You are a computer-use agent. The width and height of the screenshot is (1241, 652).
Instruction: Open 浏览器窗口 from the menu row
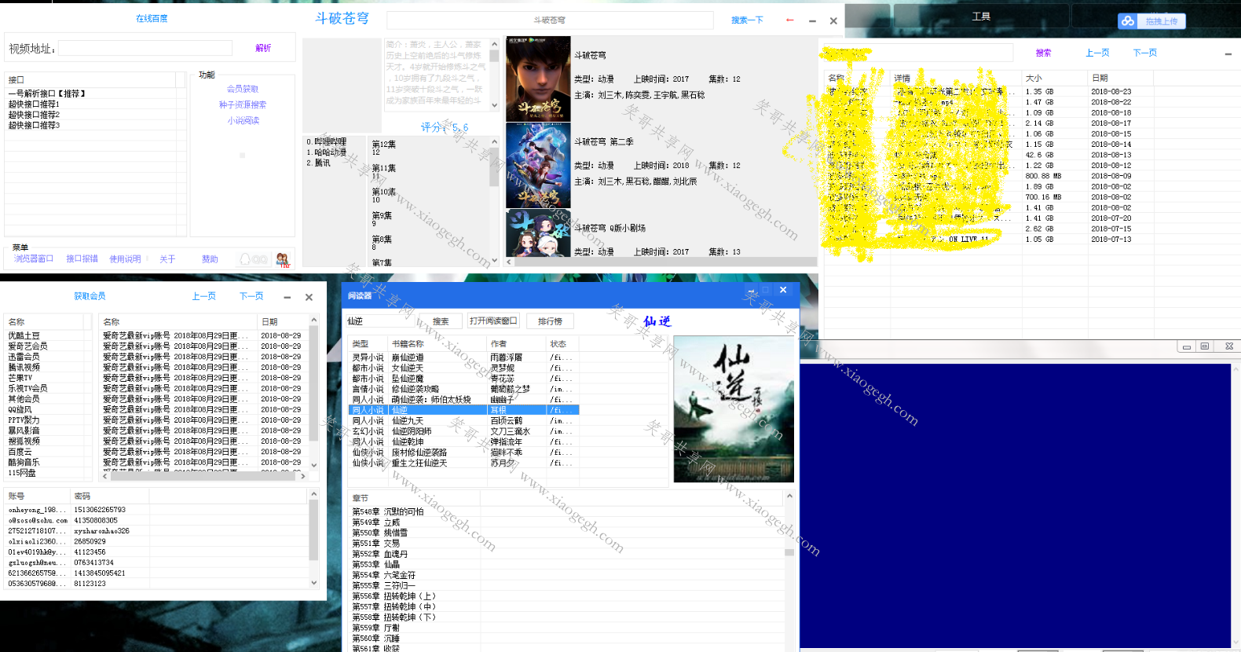[x=34, y=258]
